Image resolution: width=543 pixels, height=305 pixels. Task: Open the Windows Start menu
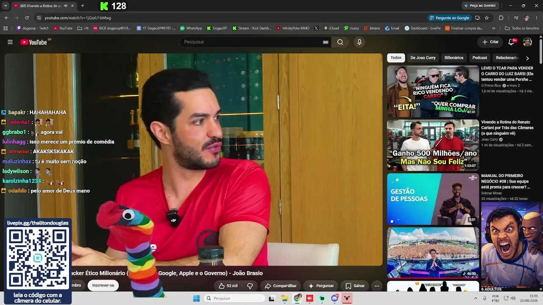tap(196, 298)
